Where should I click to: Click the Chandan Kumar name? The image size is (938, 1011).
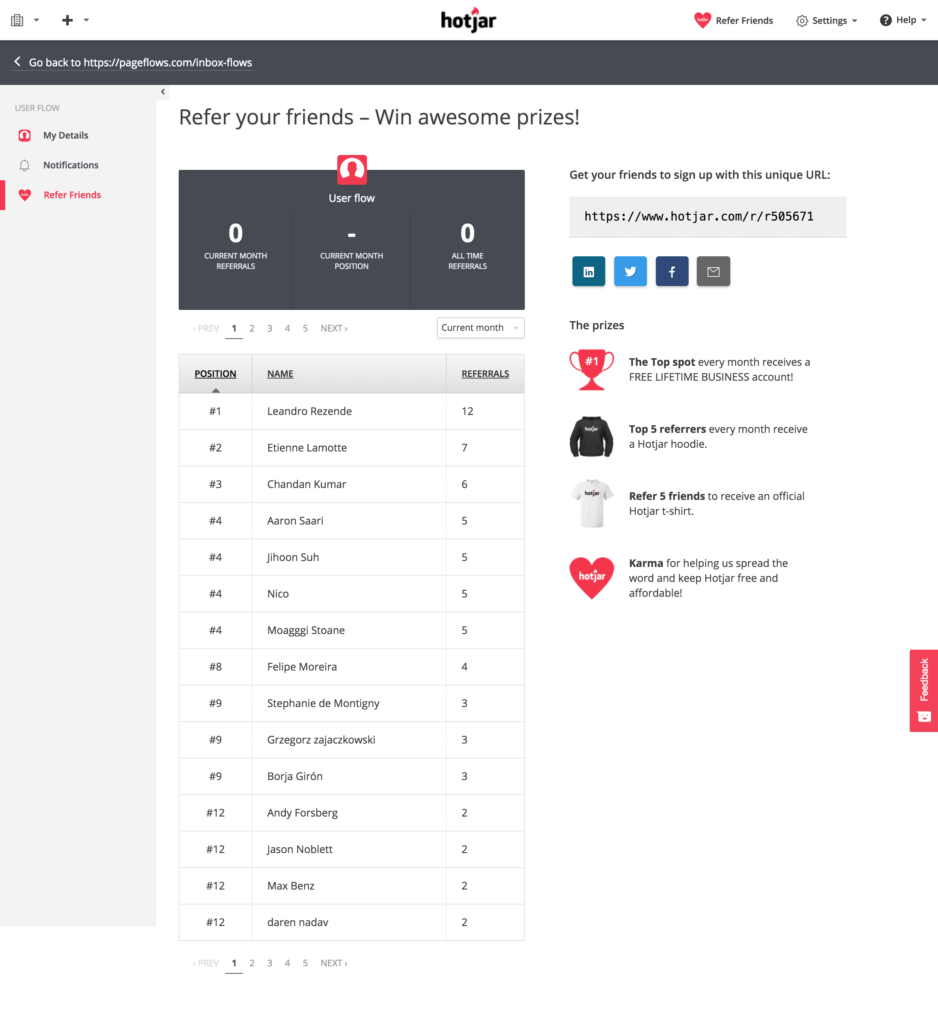pyautogui.click(x=307, y=485)
